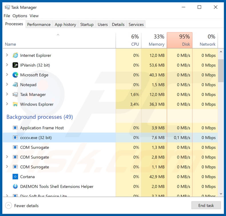226x216 pixels.
Task: Expand the Notepad process group
Action: 7,84
